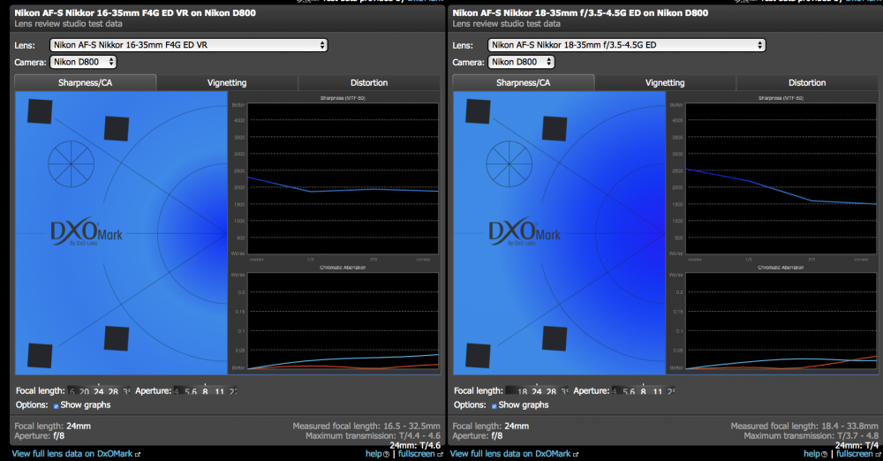Set focal length to 18 in 18-35mm panel

point(522,392)
